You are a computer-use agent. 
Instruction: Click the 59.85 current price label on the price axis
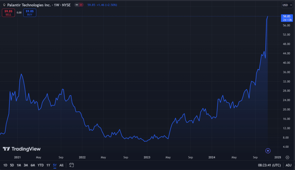[x=287, y=18]
